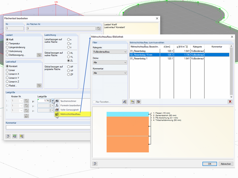Click the multi-node selection icon below the node pickers
The width and height of the screenshot is (238, 178).
(x=26, y=116)
